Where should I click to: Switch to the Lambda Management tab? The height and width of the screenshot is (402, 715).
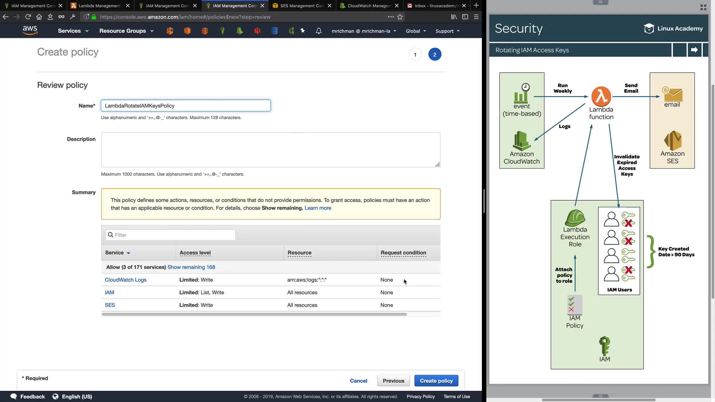(99, 6)
